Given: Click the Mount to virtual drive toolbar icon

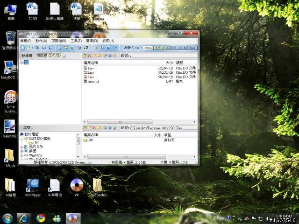Looking at the screenshot, I should pyautogui.click(x=79, y=48).
